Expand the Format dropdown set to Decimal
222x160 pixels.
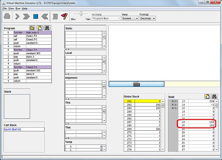pos(148,18)
